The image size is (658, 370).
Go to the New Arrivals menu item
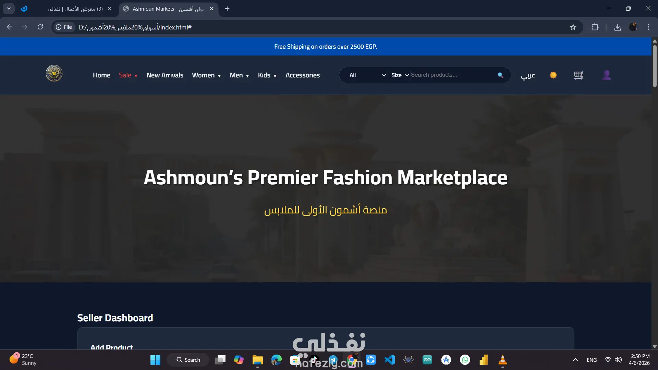coord(165,75)
